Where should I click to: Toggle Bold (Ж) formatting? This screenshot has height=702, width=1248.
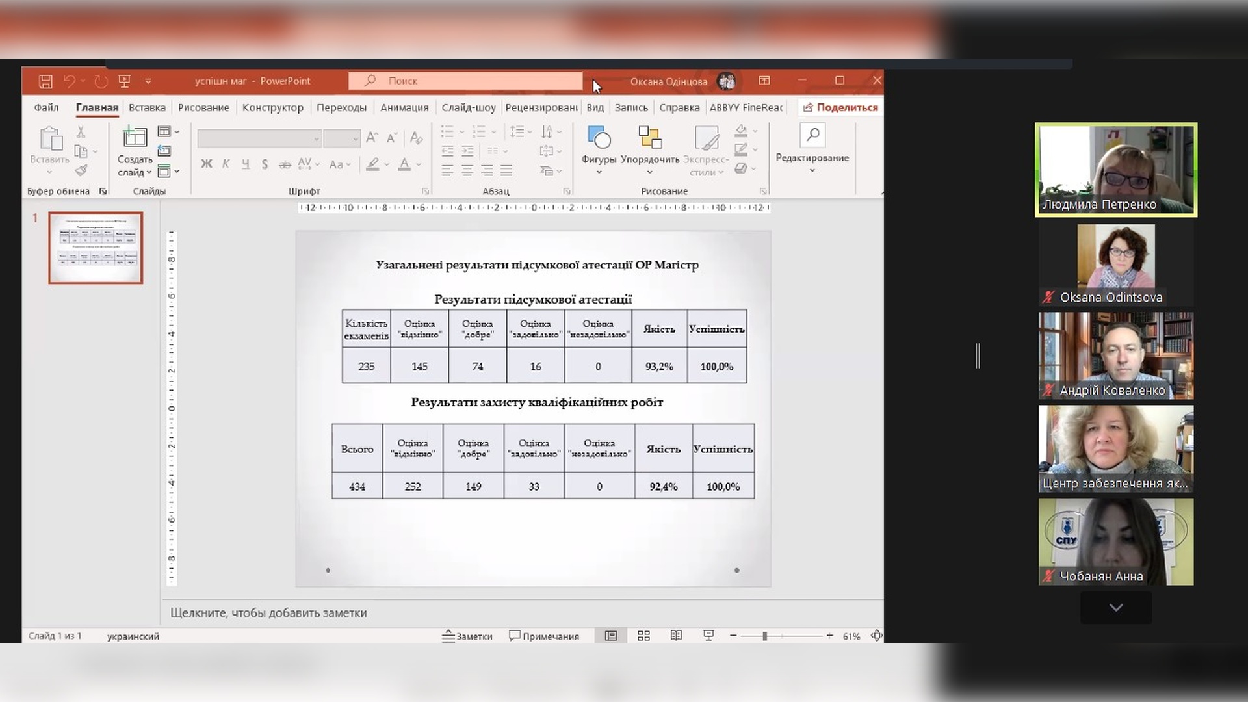[207, 164]
